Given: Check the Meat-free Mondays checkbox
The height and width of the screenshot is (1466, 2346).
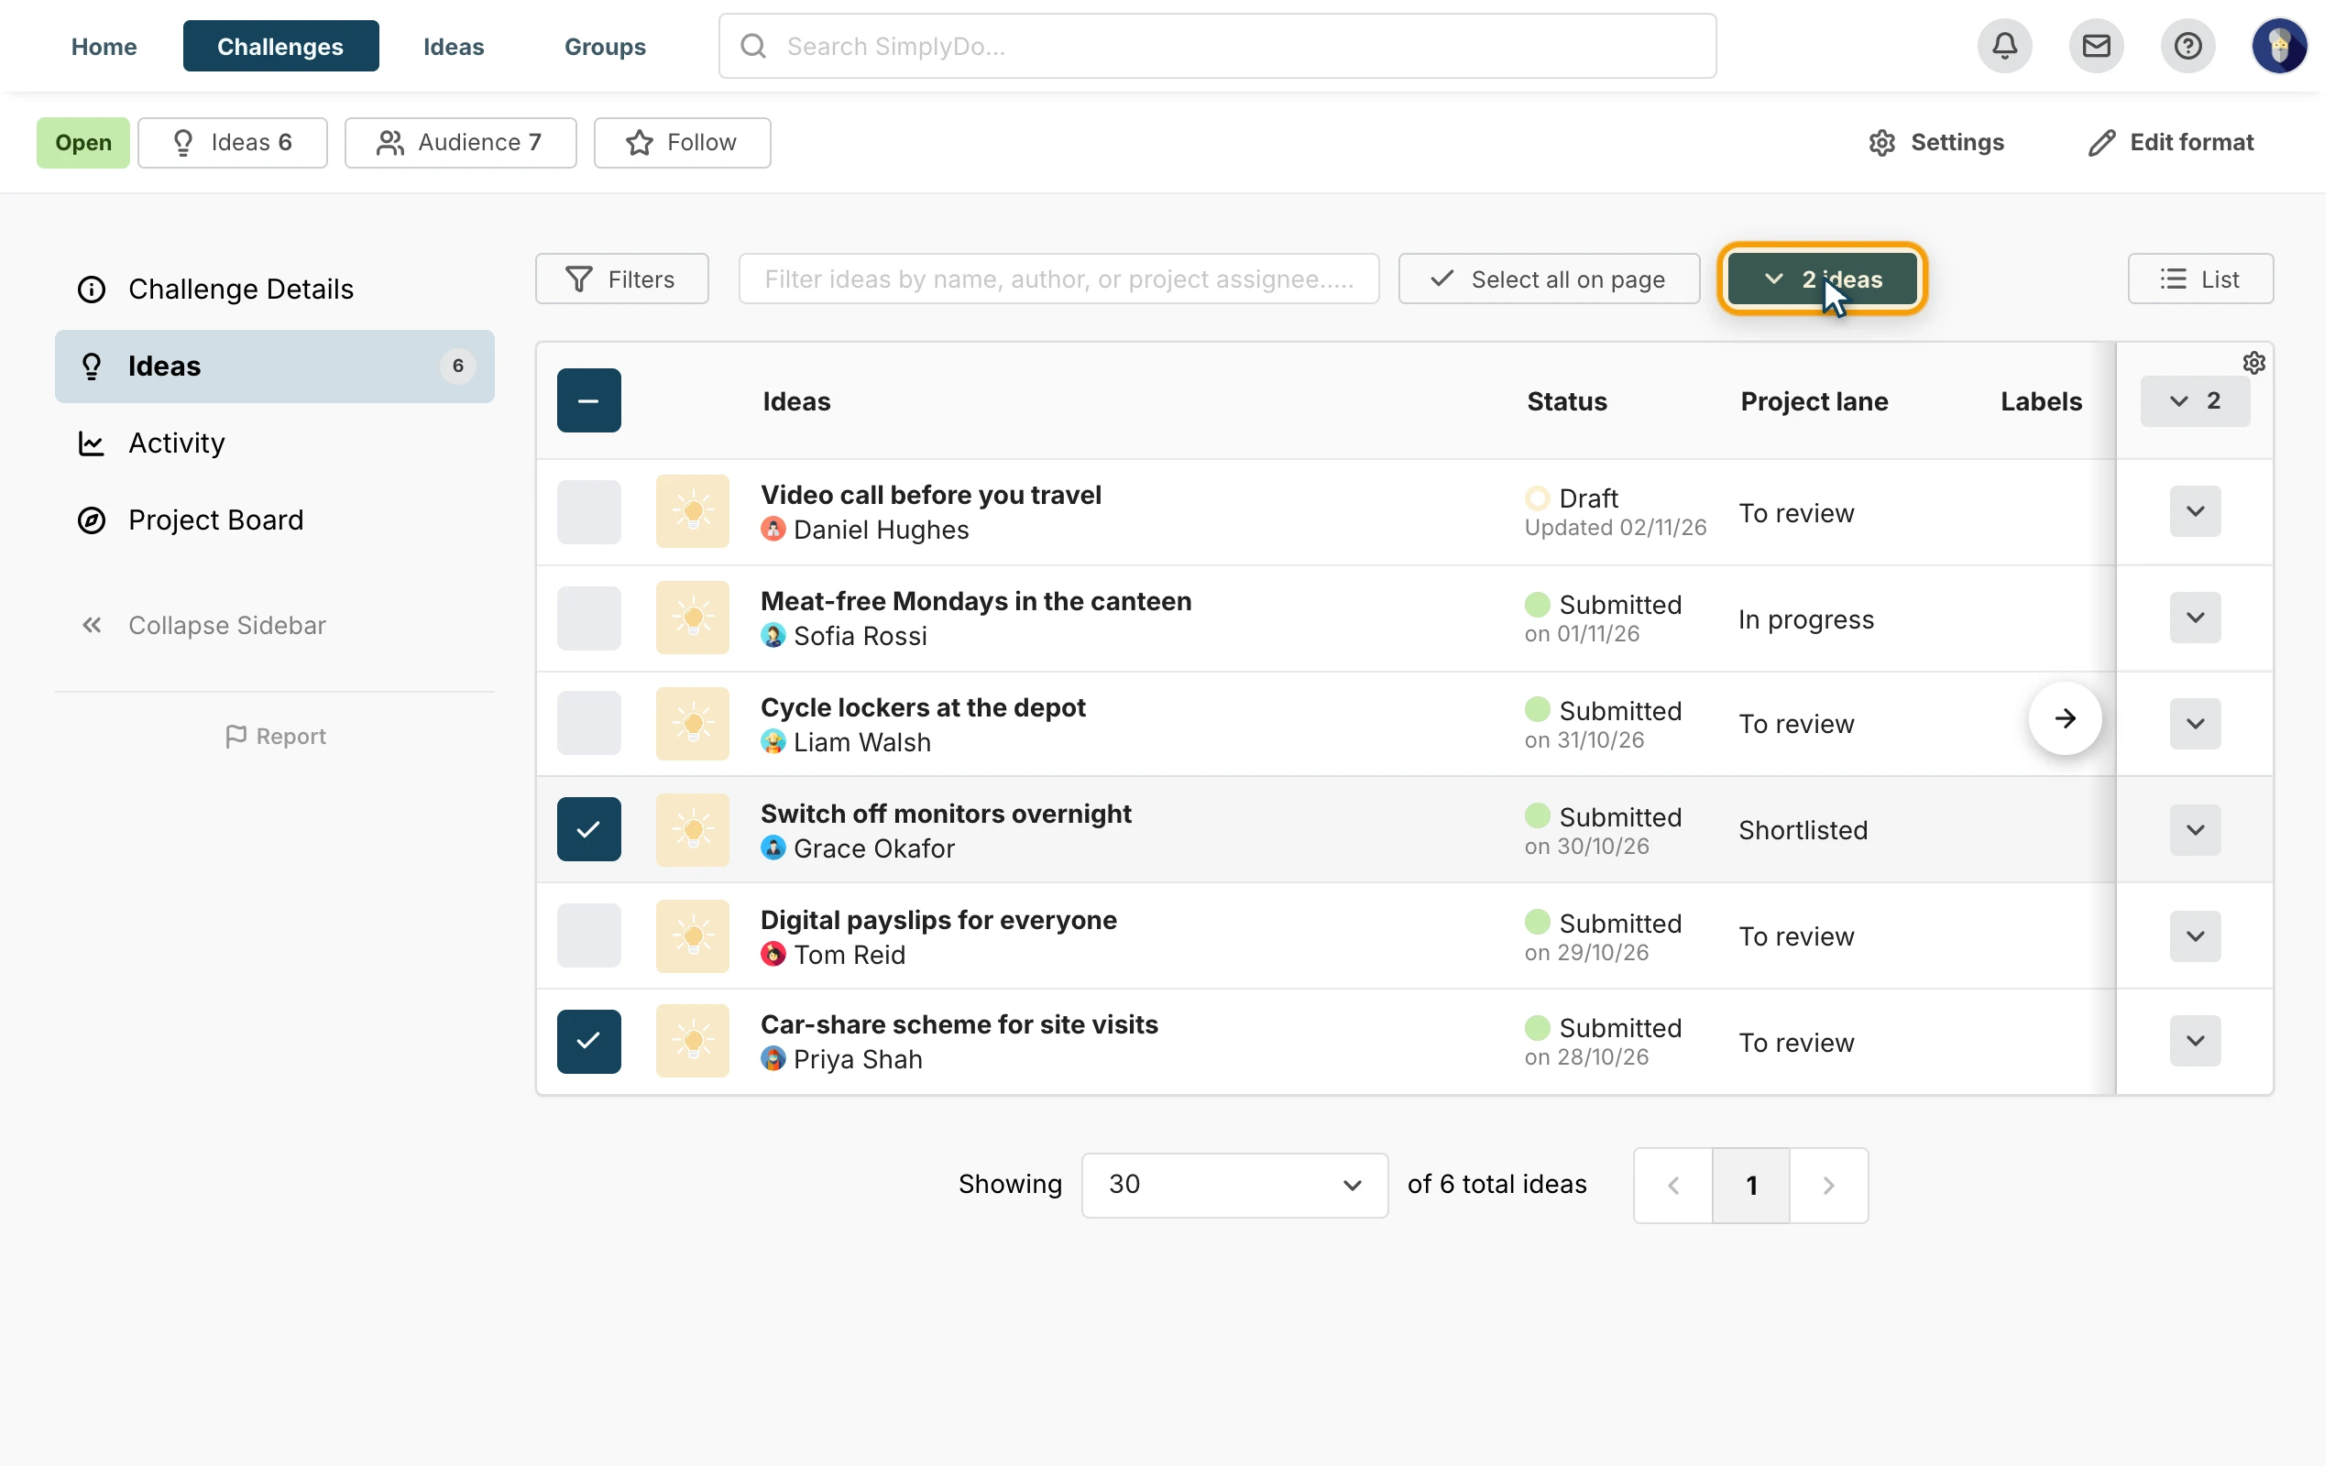Looking at the screenshot, I should pyautogui.click(x=588, y=618).
